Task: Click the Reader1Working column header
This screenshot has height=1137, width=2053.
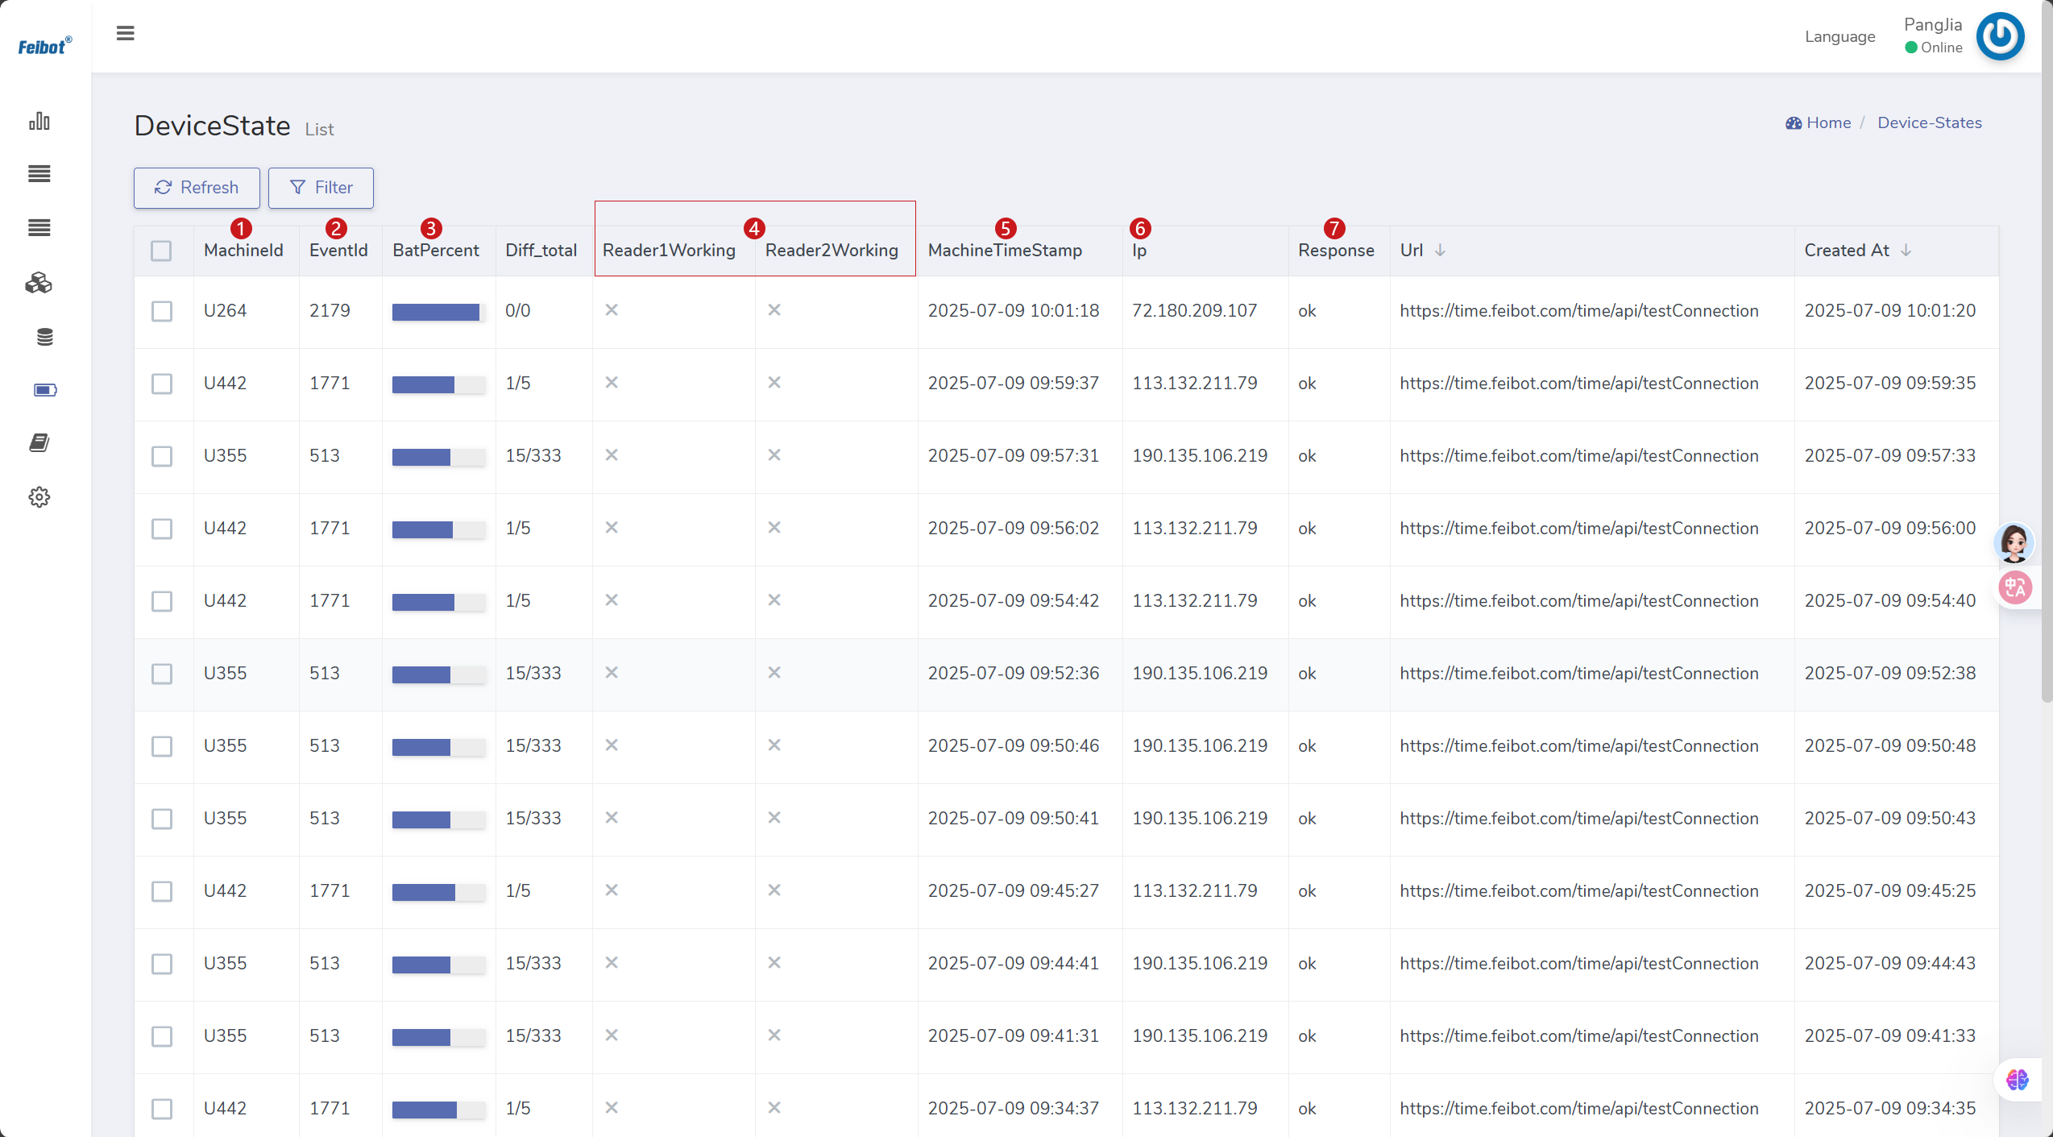Action: click(669, 251)
